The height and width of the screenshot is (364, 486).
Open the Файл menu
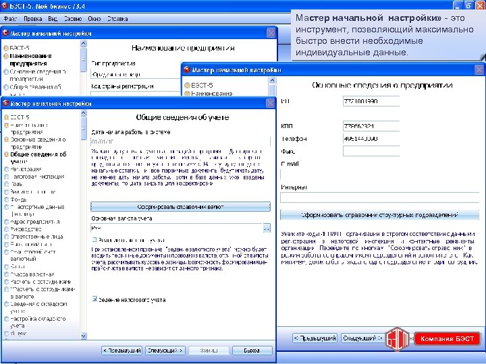10,19
